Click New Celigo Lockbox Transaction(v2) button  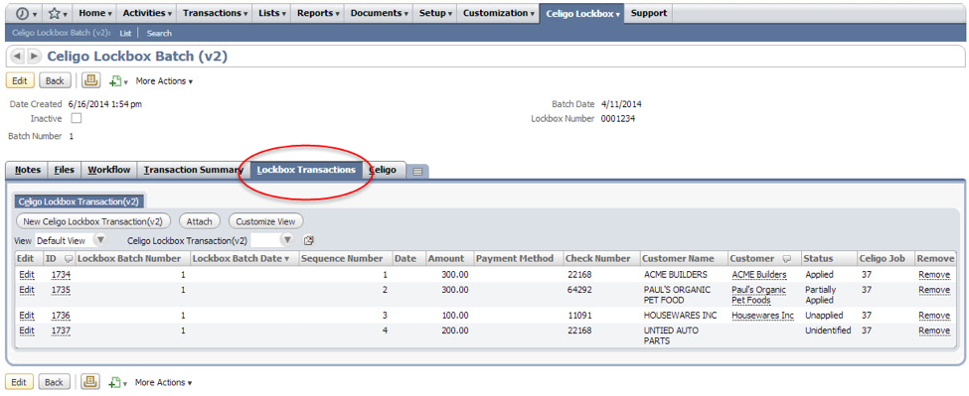coord(93,220)
